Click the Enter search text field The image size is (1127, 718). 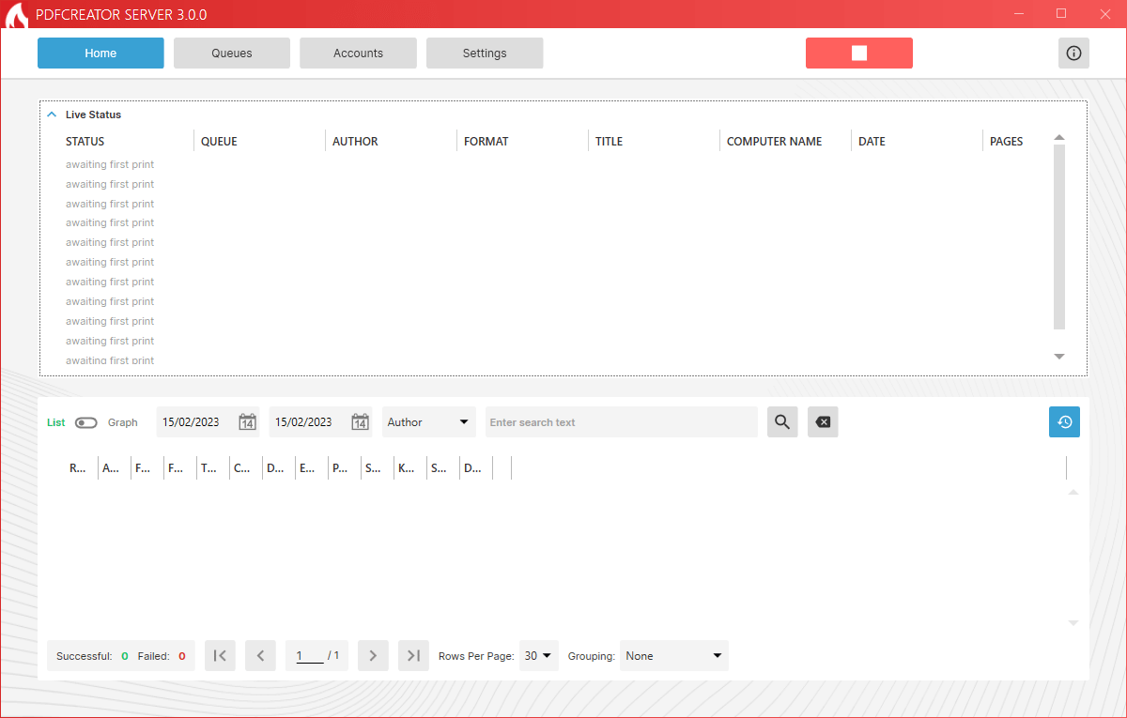[621, 422]
